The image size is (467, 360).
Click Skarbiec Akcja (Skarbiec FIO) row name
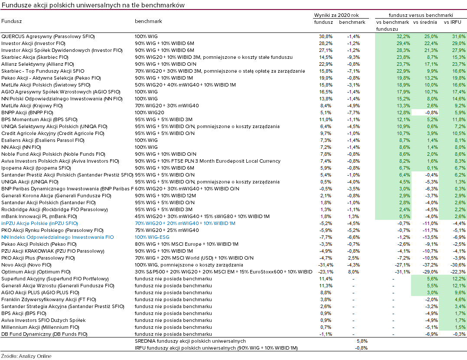point(35,58)
